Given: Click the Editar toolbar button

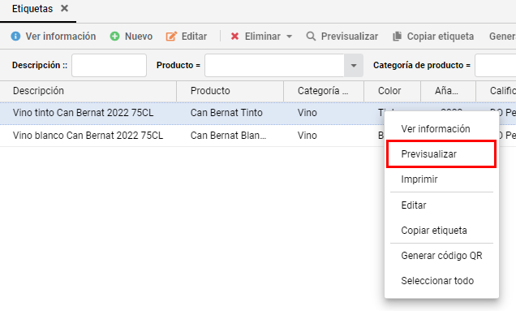Looking at the screenshot, I should [187, 37].
